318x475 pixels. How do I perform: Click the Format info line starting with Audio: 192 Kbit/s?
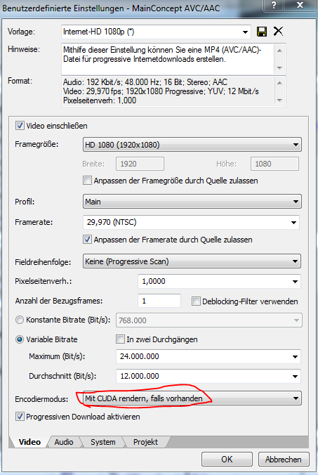click(x=145, y=82)
